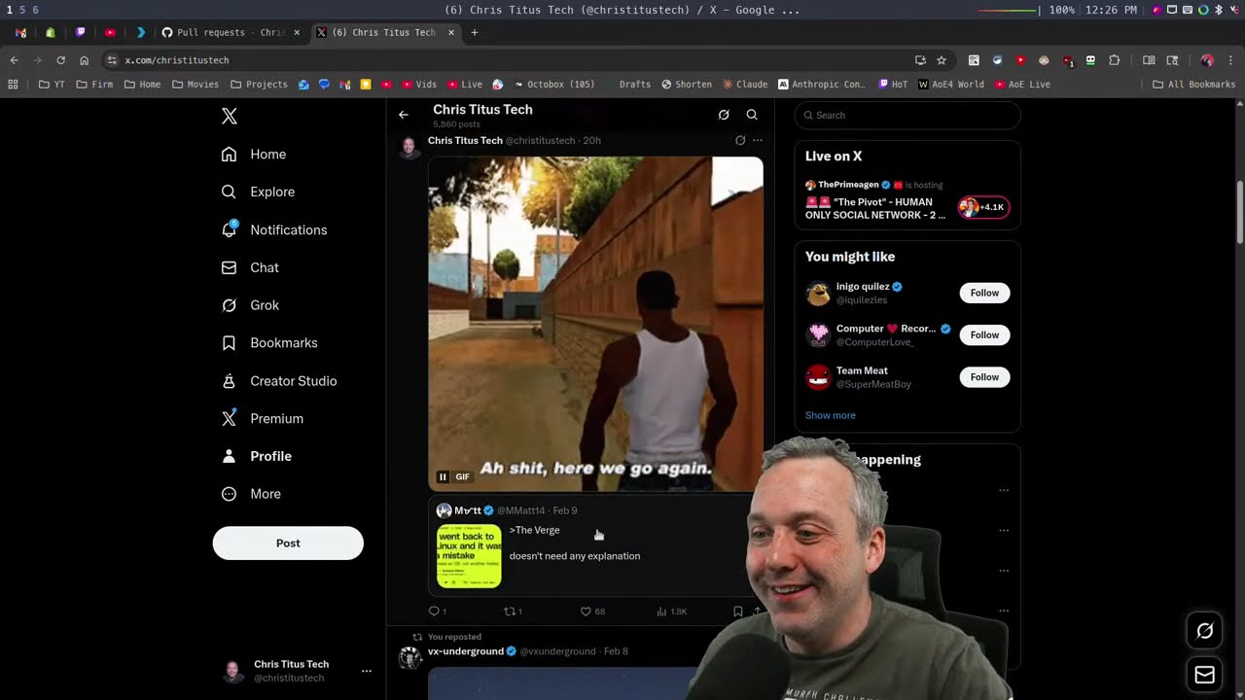Click the system clock showing 12:26 PM
This screenshot has width=1245, height=700.
pyautogui.click(x=1110, y=10)
